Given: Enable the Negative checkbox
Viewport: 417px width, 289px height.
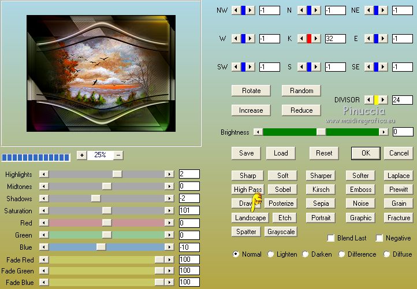Looking at the screenshot, I should tap(379, 238).
